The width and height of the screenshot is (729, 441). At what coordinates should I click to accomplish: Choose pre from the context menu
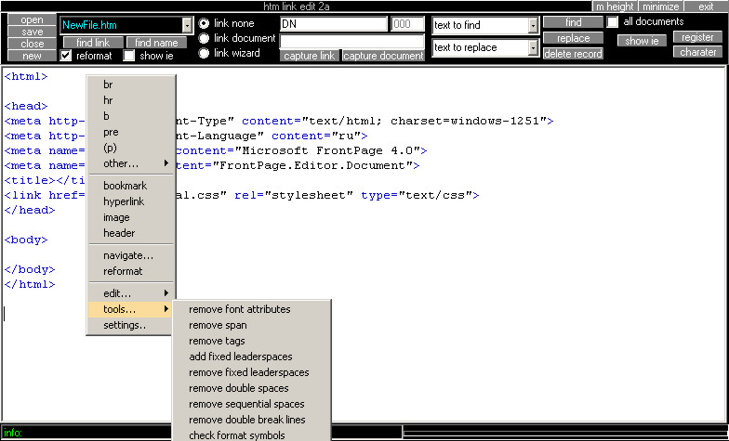(131, 132)
